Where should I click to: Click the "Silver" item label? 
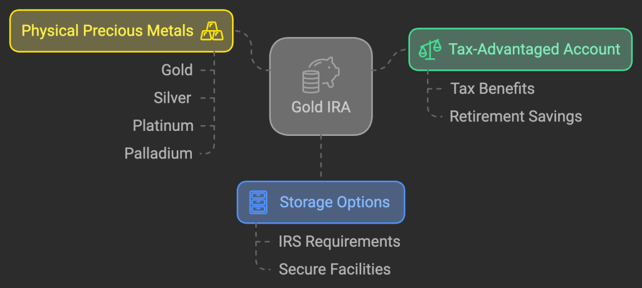[x=172, y=98]
